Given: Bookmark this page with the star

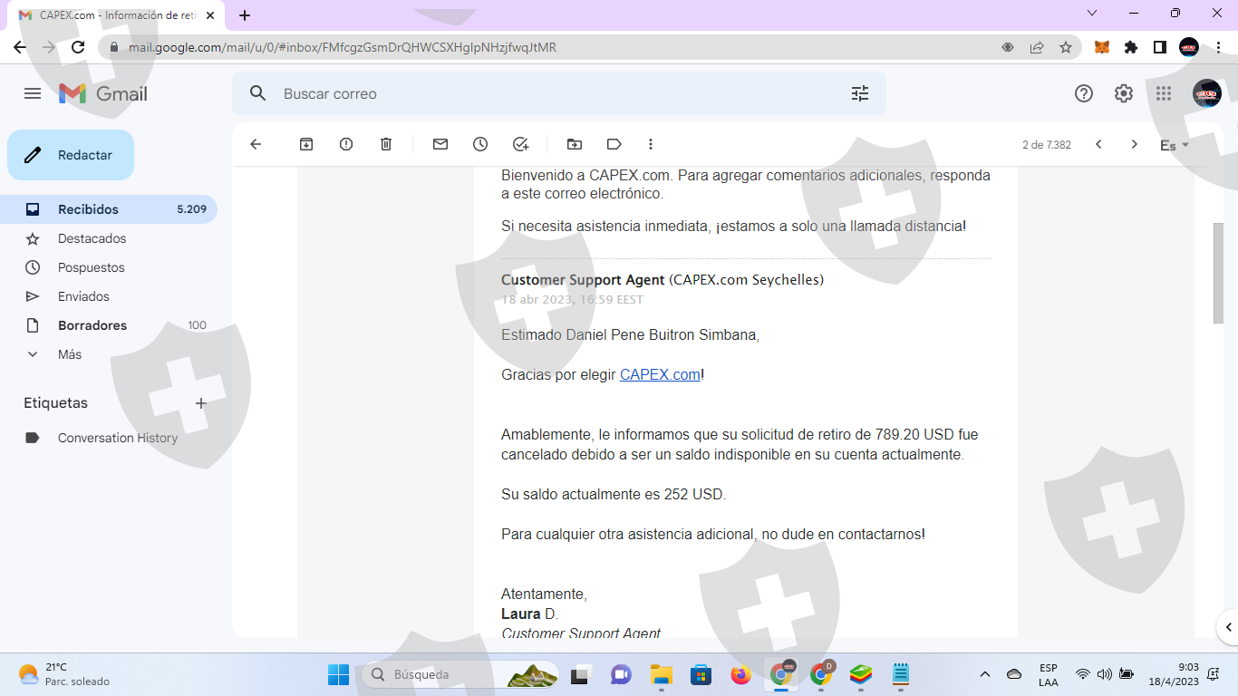Looking at the screenshot, I should coord(1066,47).
